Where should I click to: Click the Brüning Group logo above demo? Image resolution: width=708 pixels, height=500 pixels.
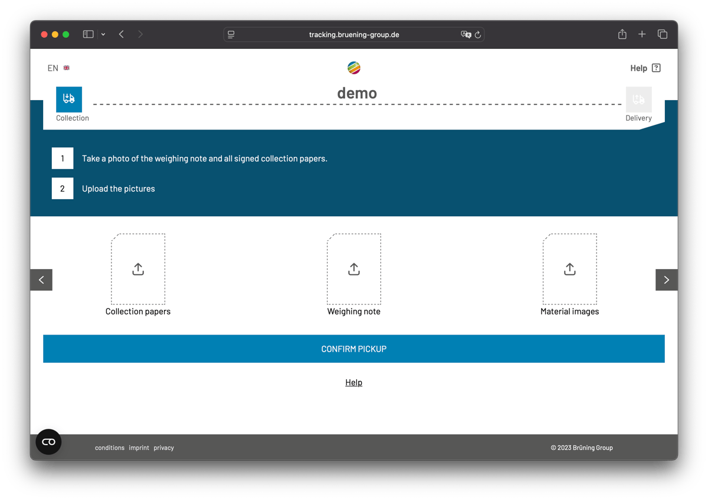(353, 67)
